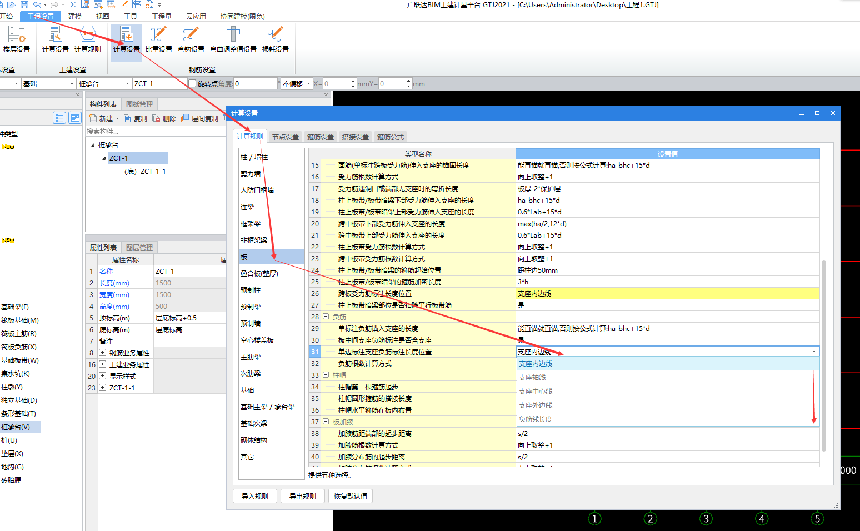Switch to the 节点设置 tab
Screen dimensions: 860x531
[286, 137]
